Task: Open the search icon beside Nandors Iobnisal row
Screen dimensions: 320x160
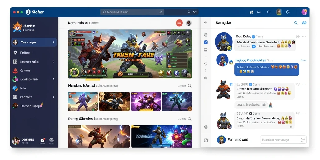Action: coord(190,86)
